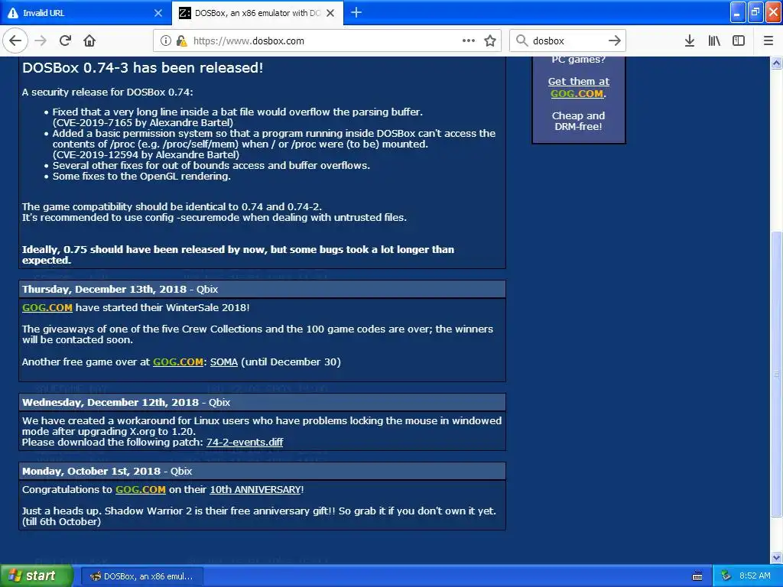Screen dimensions: 783x587
Task: Click the forward navigation arrow
Action: (41, 41)
